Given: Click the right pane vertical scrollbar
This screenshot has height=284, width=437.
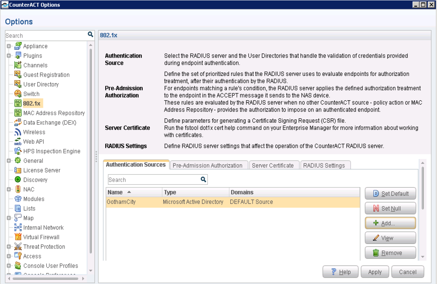Looking at the screenshot, I should 423,188.
